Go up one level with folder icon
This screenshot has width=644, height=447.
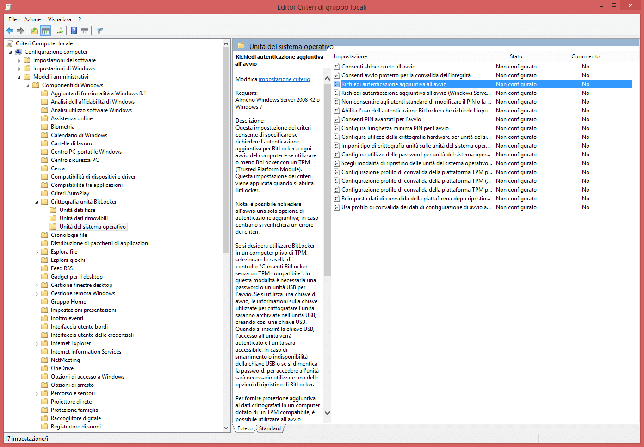[x=34, y=31]
